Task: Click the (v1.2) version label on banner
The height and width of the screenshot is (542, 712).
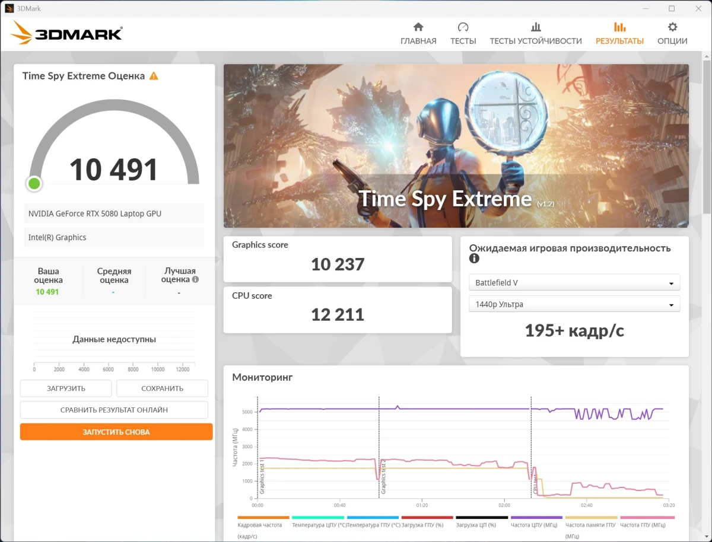Action: 546,203
